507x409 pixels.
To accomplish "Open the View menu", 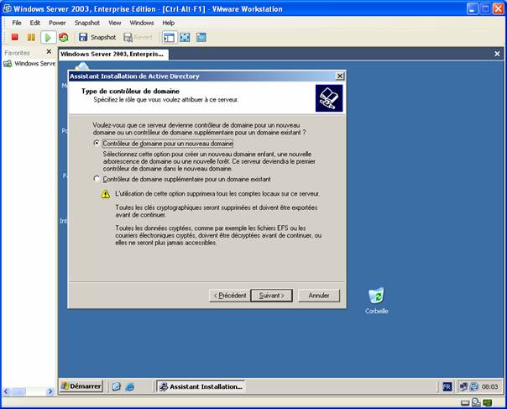I will (114, 23).
